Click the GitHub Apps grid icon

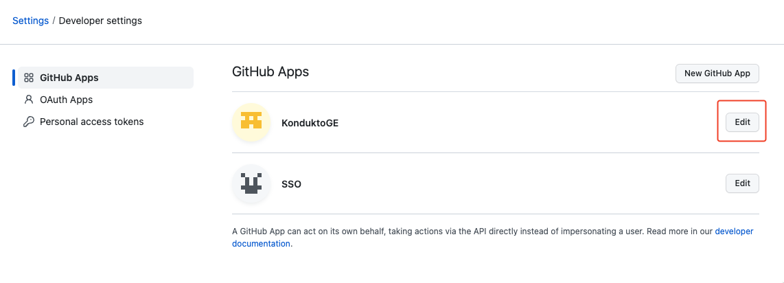click(29, 78)
